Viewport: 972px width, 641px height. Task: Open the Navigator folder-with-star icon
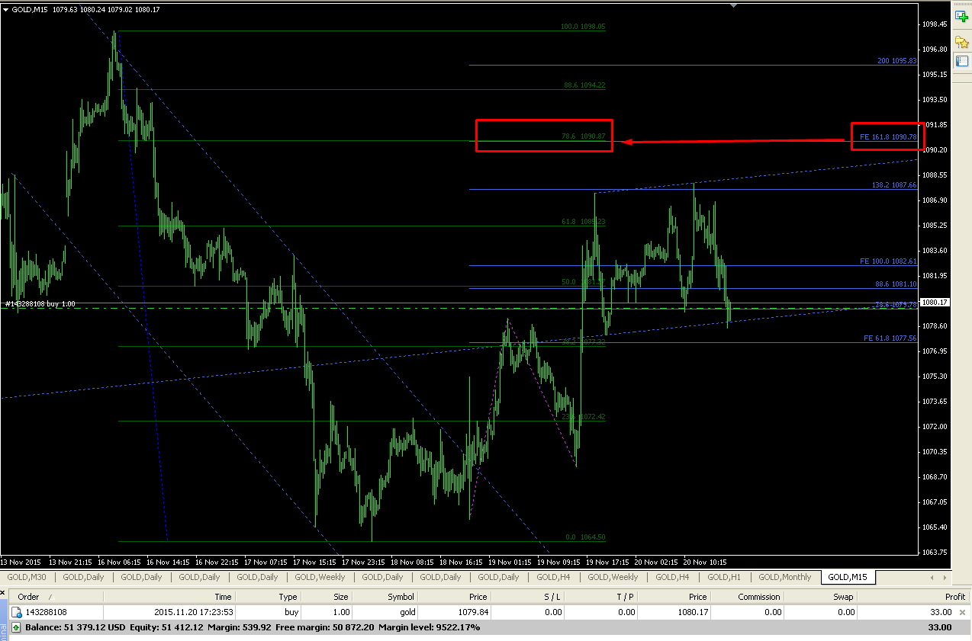tap(961, 41)
